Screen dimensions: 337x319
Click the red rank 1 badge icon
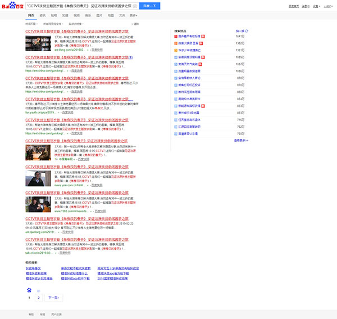176,37
